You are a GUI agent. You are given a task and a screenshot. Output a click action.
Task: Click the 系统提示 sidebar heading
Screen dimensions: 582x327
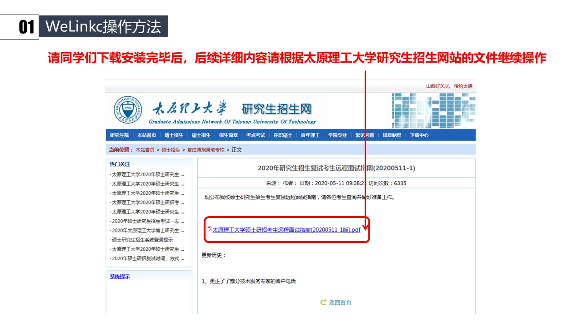point(120,277)
